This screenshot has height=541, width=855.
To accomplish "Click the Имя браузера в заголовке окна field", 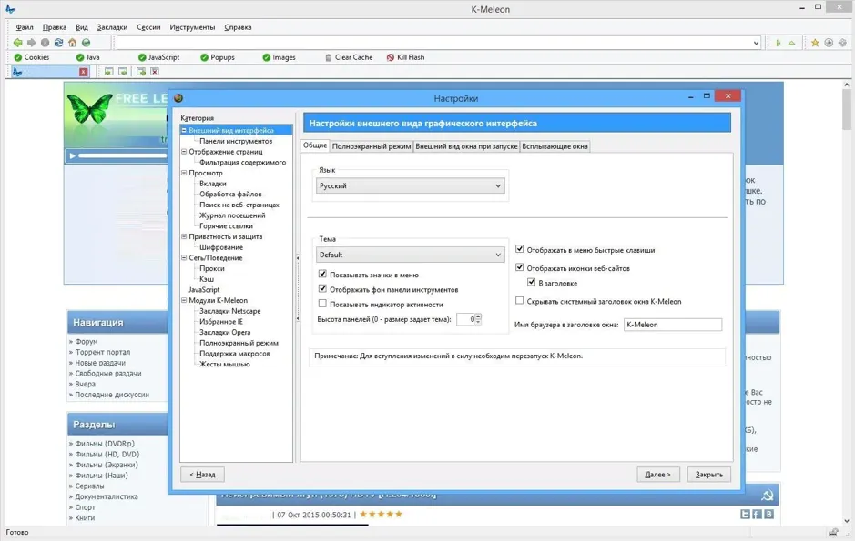I will (673, 325).
